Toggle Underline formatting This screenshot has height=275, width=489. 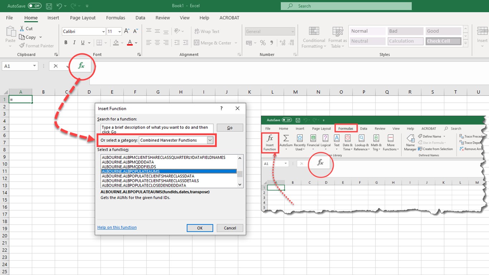[83, 43]
